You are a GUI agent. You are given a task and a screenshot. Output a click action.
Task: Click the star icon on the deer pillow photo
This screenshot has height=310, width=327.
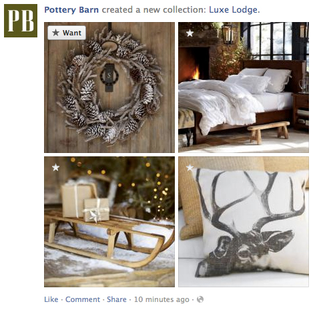click(x=190, y=167)
